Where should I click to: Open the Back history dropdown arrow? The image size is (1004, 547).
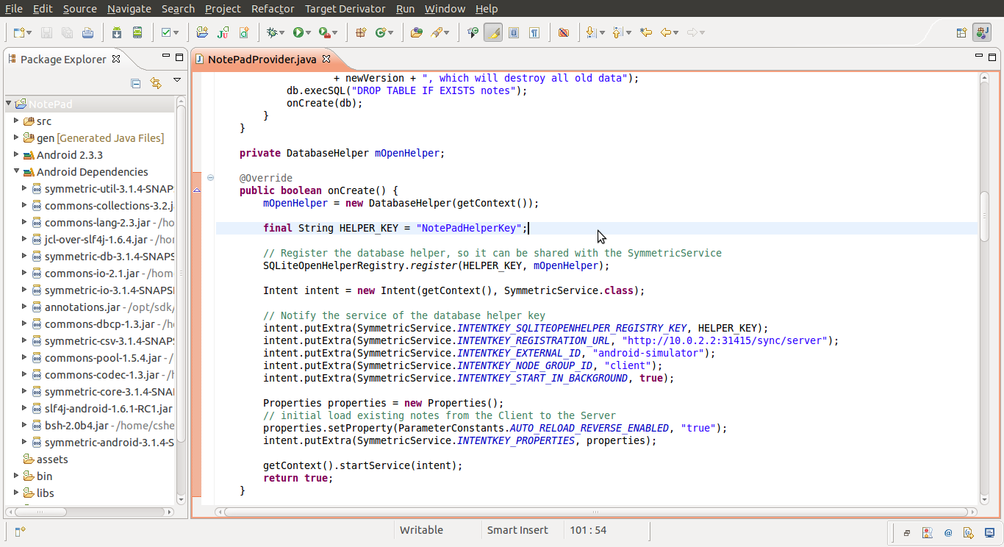click(x=676, y=32)
